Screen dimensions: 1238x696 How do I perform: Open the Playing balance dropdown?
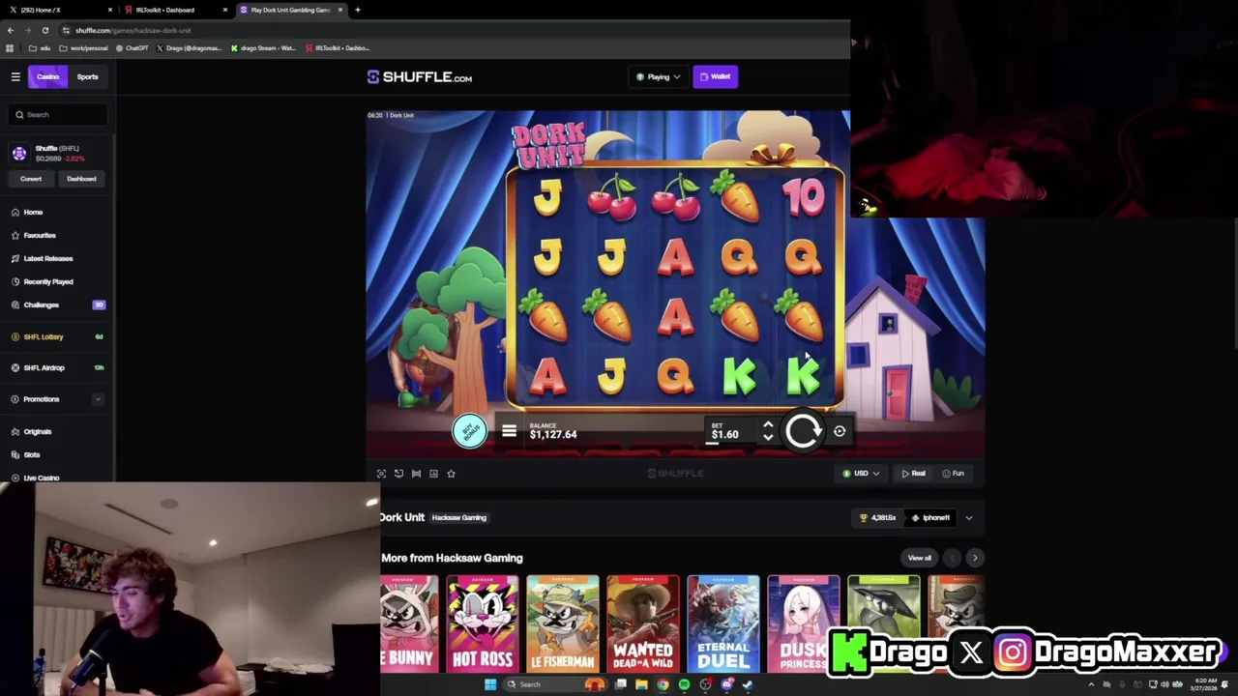(658, 76)
